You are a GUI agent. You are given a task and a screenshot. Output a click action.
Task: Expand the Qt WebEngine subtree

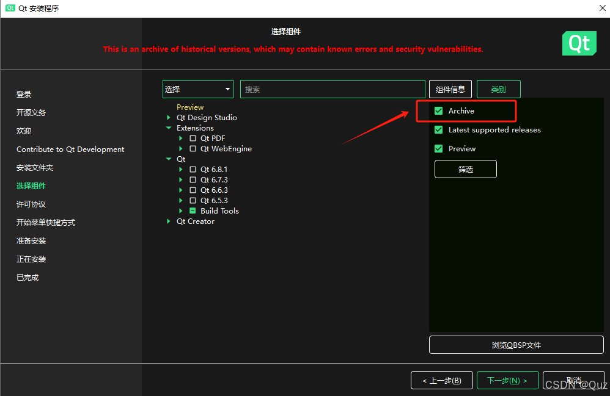click(x=180, y=149)
